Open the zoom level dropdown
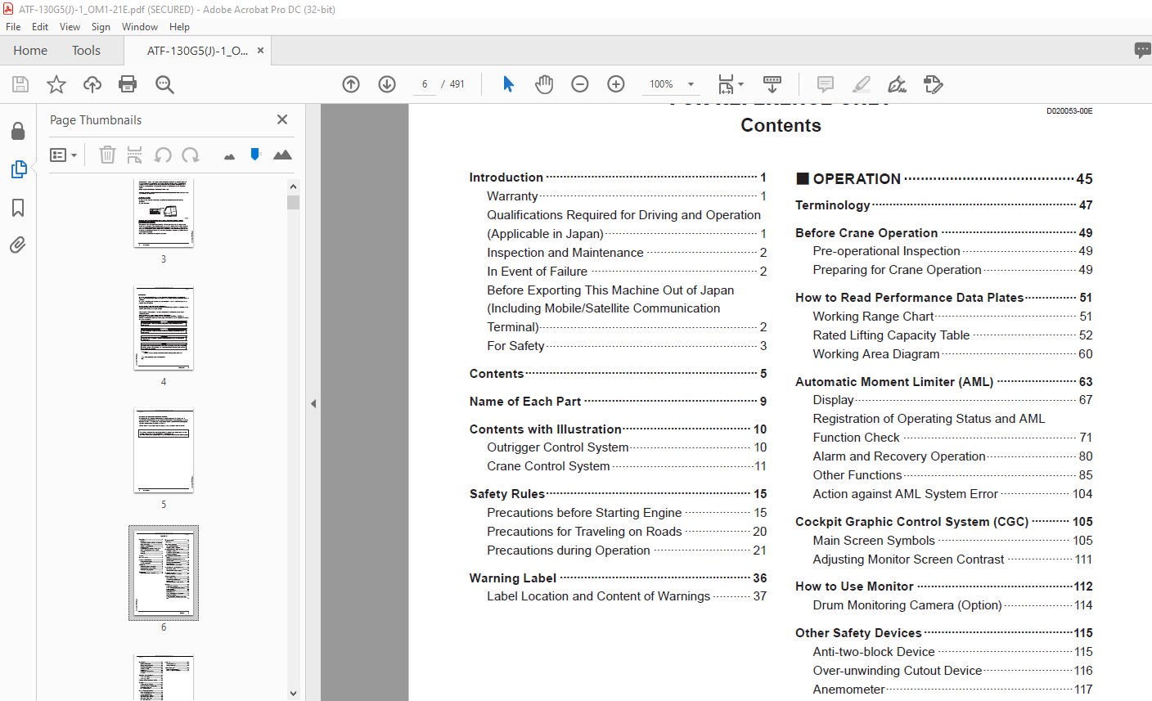 click(691, 84)
